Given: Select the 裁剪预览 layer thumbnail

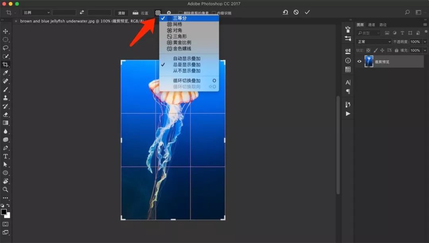Looking at the screenshot, I should [x=369, y=61].
